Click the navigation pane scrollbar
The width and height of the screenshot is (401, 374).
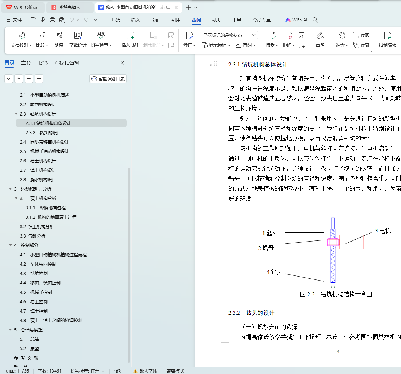pos(128,265)
